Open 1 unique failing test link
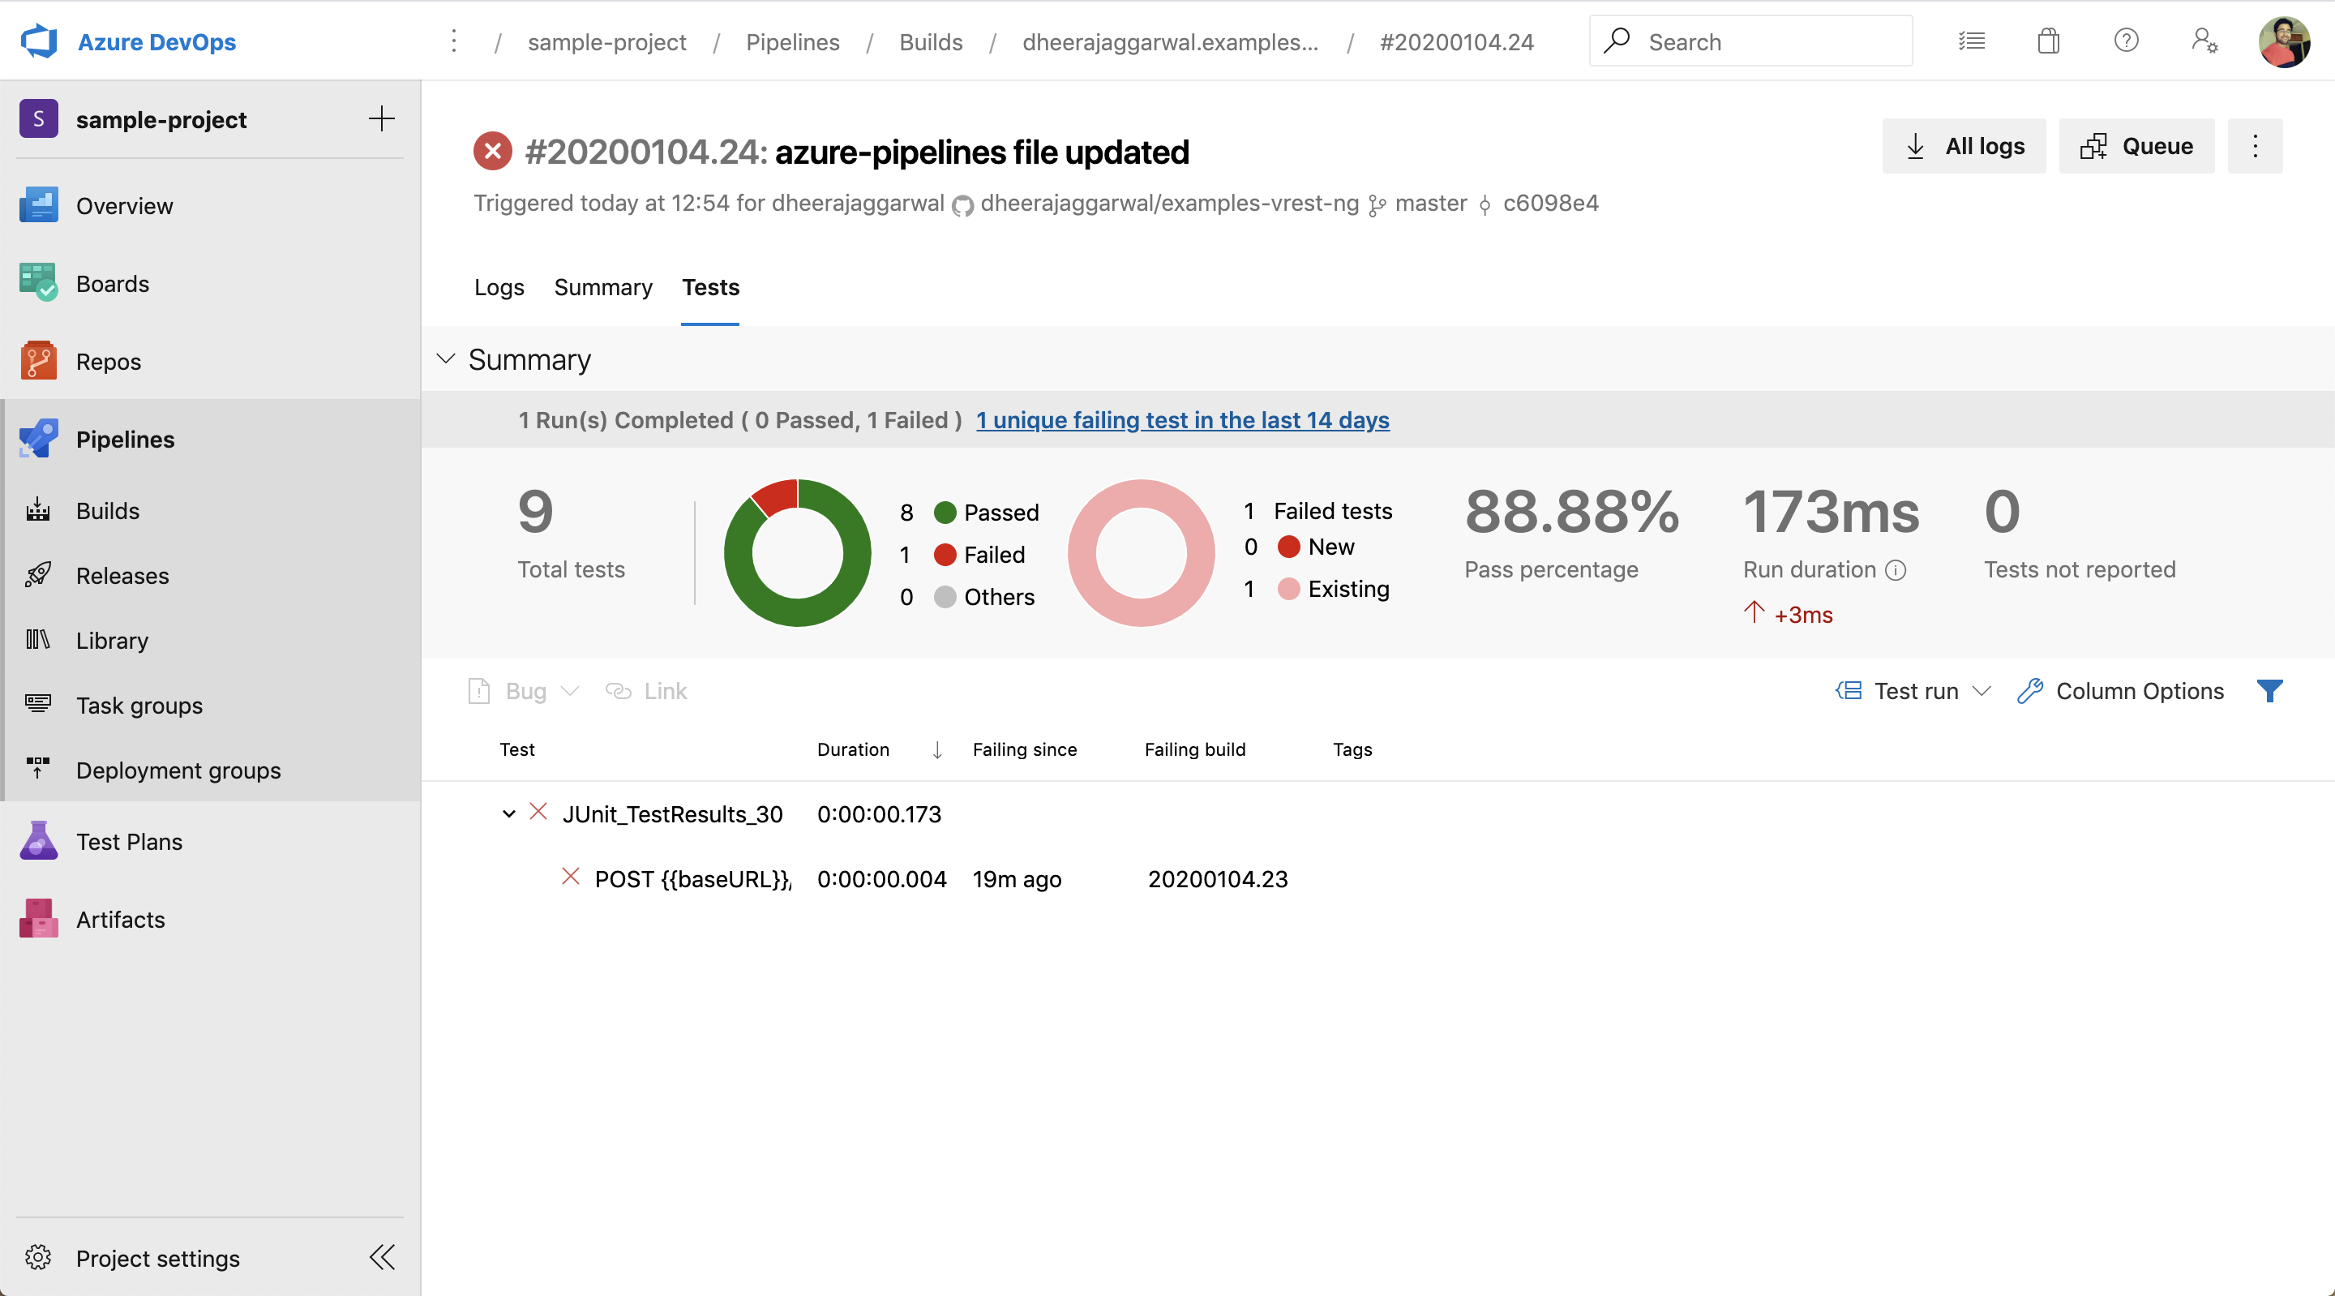2335x1296 pixels. 1183,420
